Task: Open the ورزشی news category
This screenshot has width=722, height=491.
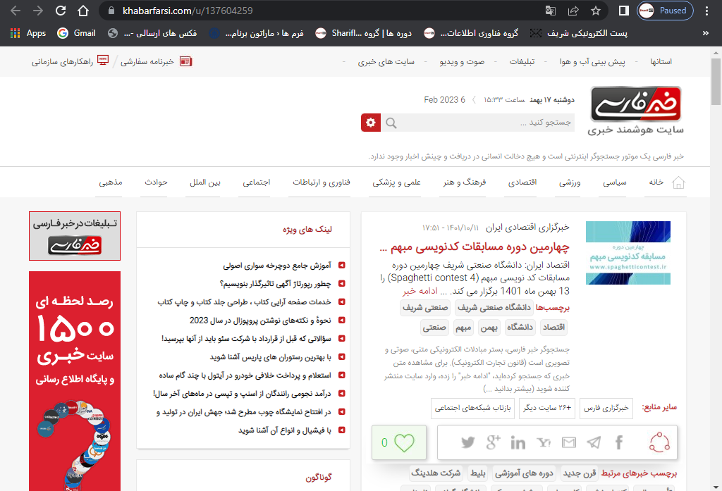Action: (570, 182)
